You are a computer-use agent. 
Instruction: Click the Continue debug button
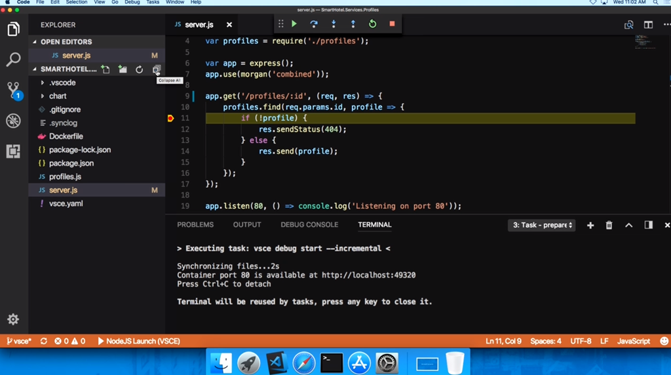point(294,24)
